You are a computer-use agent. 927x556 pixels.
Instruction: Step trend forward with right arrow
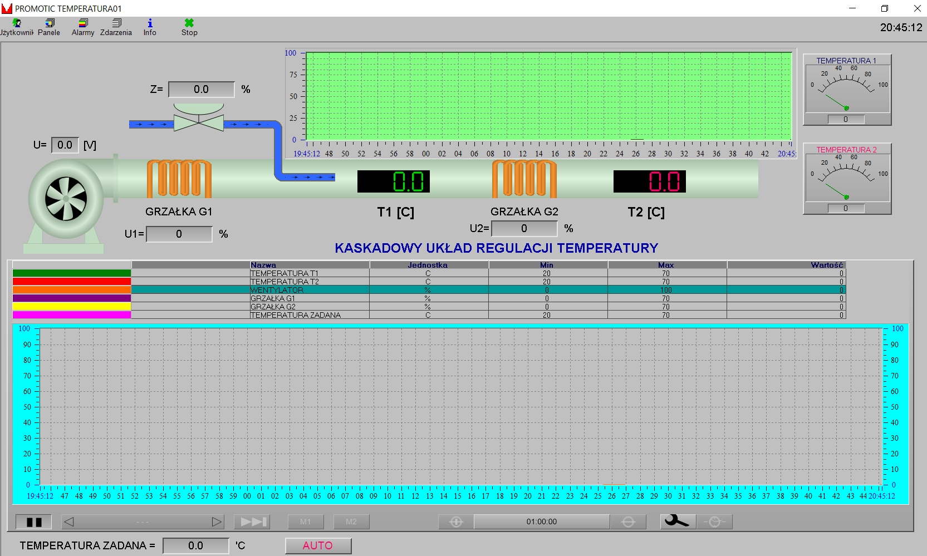click(217, 522)
